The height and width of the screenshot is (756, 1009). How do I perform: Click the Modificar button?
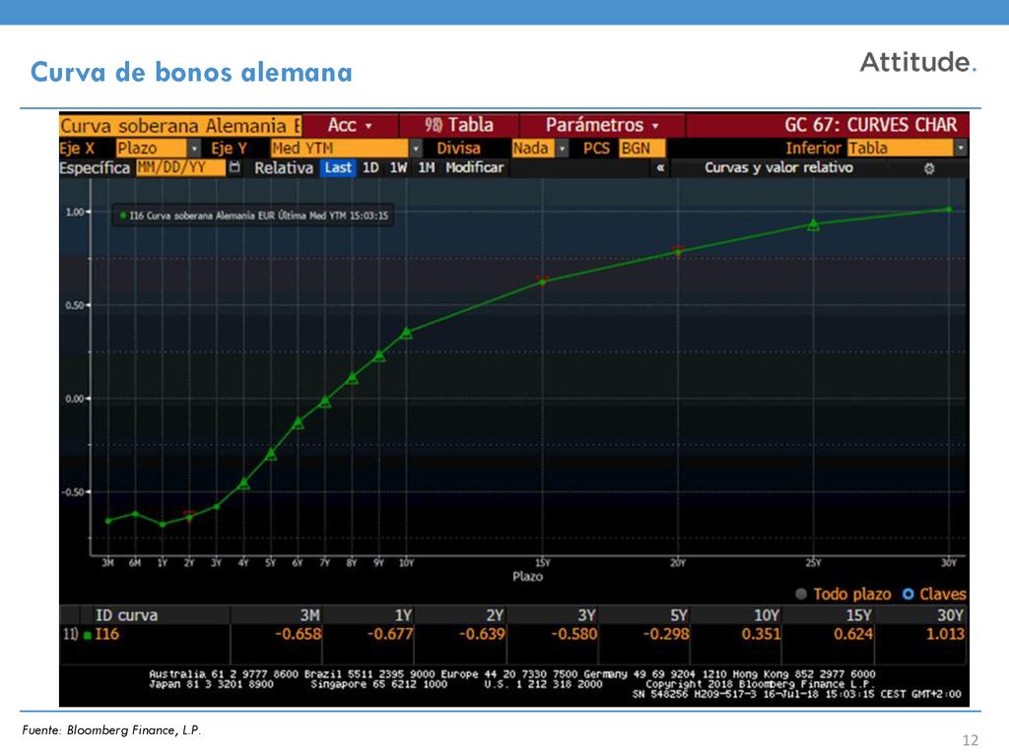coord(474,167)
